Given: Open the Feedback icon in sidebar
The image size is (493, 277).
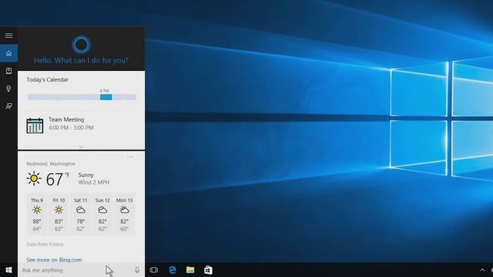Looking at the screenshot, I should [x=8, y=106].
